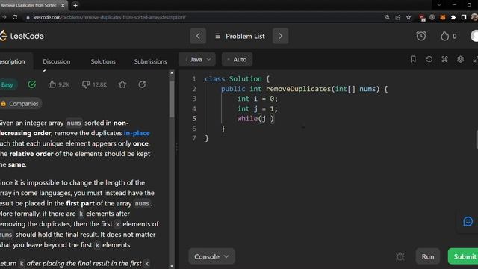Bookmark the code with bookmark icon

(413, 59)
